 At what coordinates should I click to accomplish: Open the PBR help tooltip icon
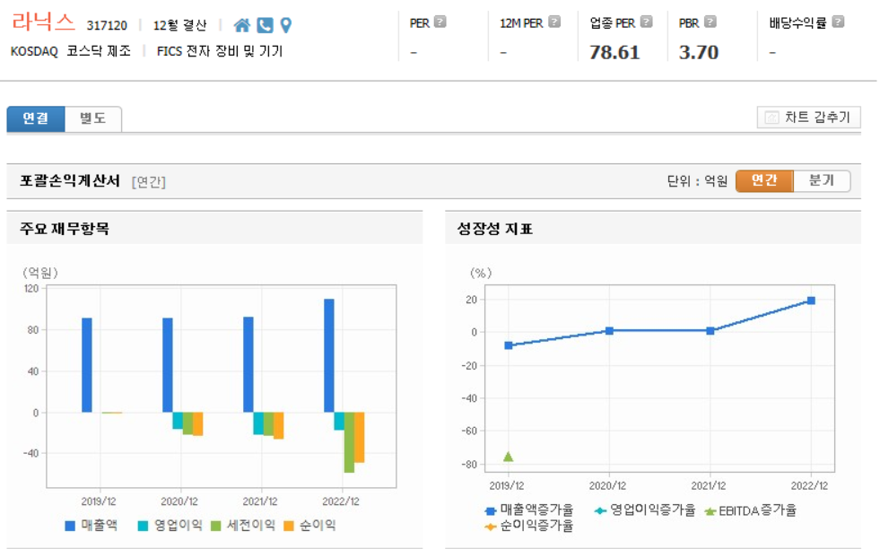point(711,21)
